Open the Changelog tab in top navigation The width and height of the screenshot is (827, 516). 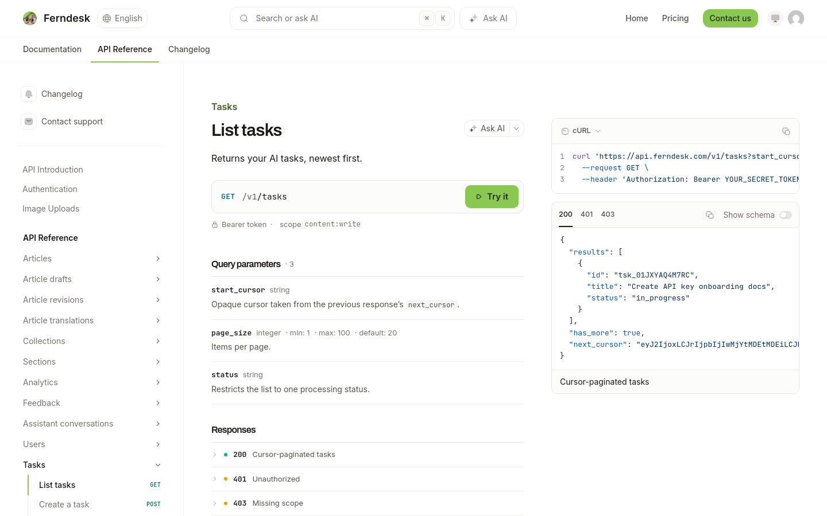tap(189, 49)
